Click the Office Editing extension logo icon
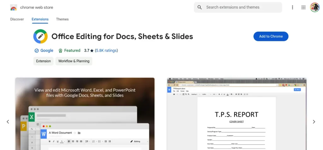323x150 pixels. pyautogui.click(x=40, y=37)
